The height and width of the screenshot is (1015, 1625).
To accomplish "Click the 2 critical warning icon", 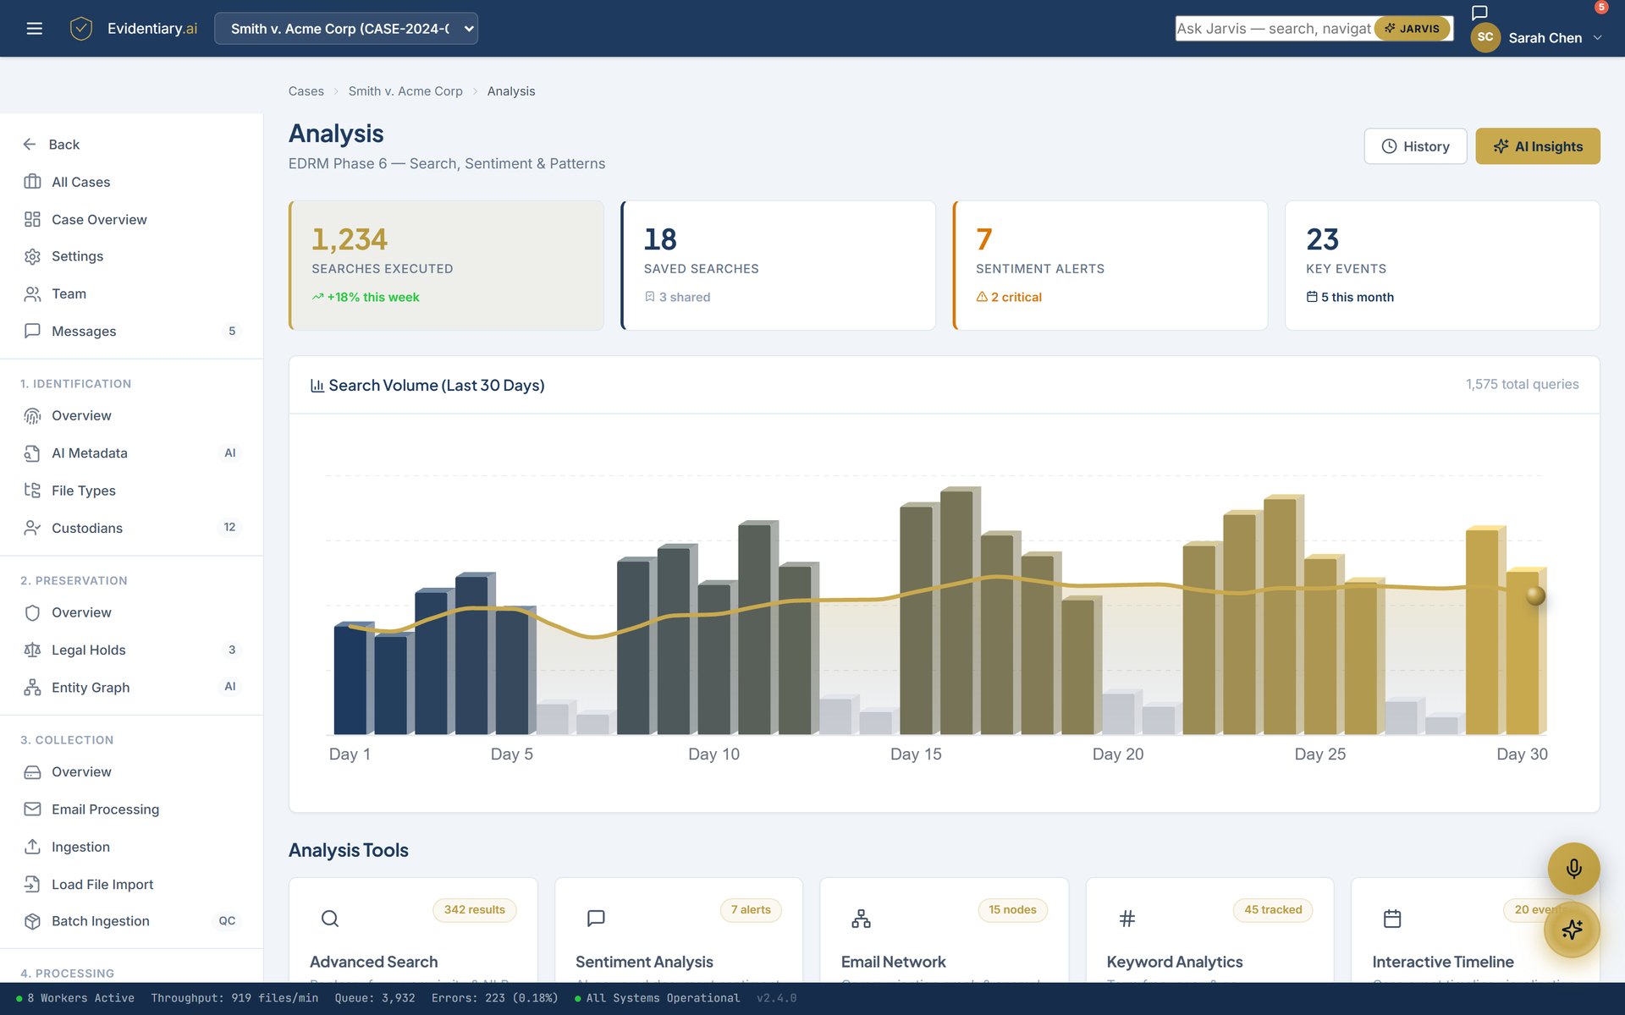I will (982, 297).
